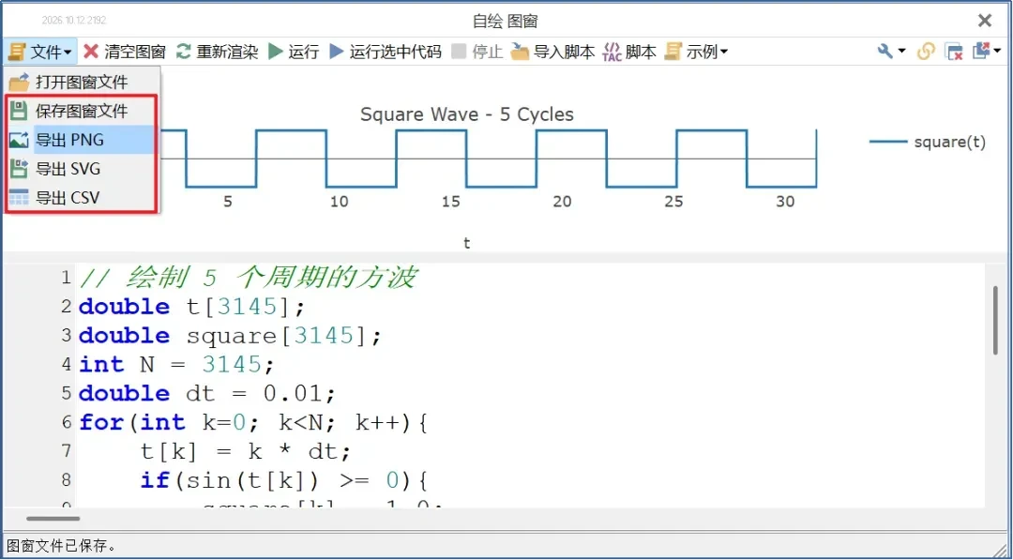The height and width of the screenshot is (560, 1013).
Task: Choose 导出 SVG from the menu
Action: pos(82,169)
